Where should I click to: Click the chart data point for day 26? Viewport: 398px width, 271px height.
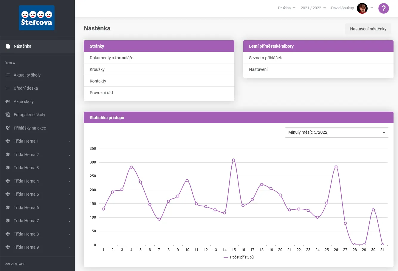[x=336, y=167]
